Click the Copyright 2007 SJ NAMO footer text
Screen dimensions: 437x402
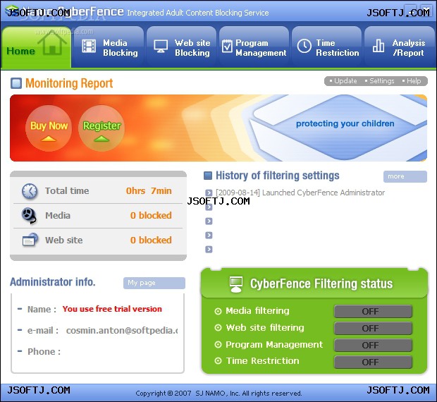pyautogui.click(x=218, y=394)
